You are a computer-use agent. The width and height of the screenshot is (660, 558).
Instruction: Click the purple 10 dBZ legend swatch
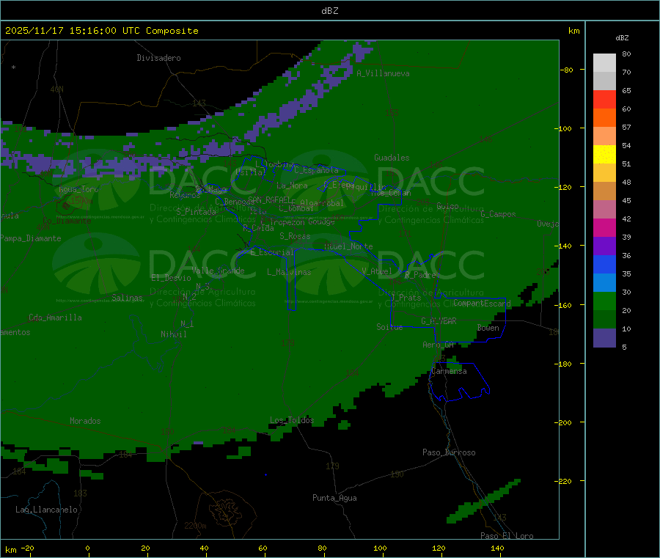click(604, 337)
